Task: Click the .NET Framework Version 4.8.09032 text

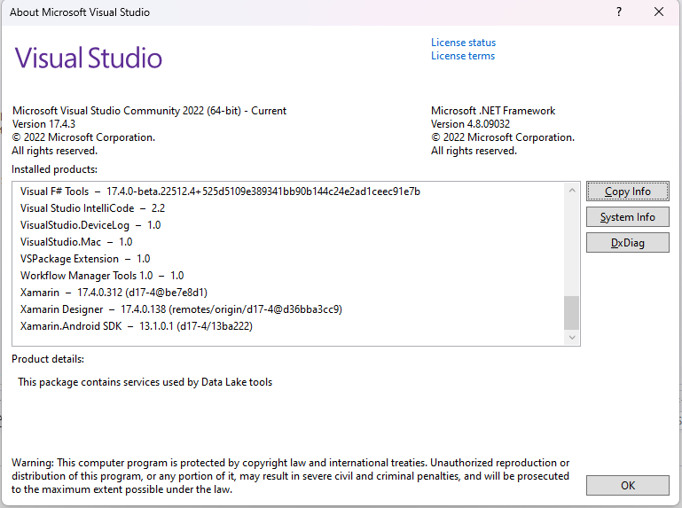Action: pos(470,124)
